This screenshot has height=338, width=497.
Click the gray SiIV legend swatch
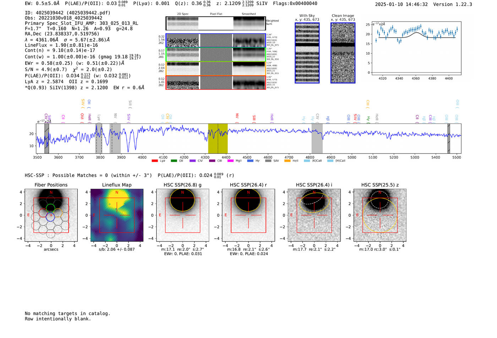268,161
